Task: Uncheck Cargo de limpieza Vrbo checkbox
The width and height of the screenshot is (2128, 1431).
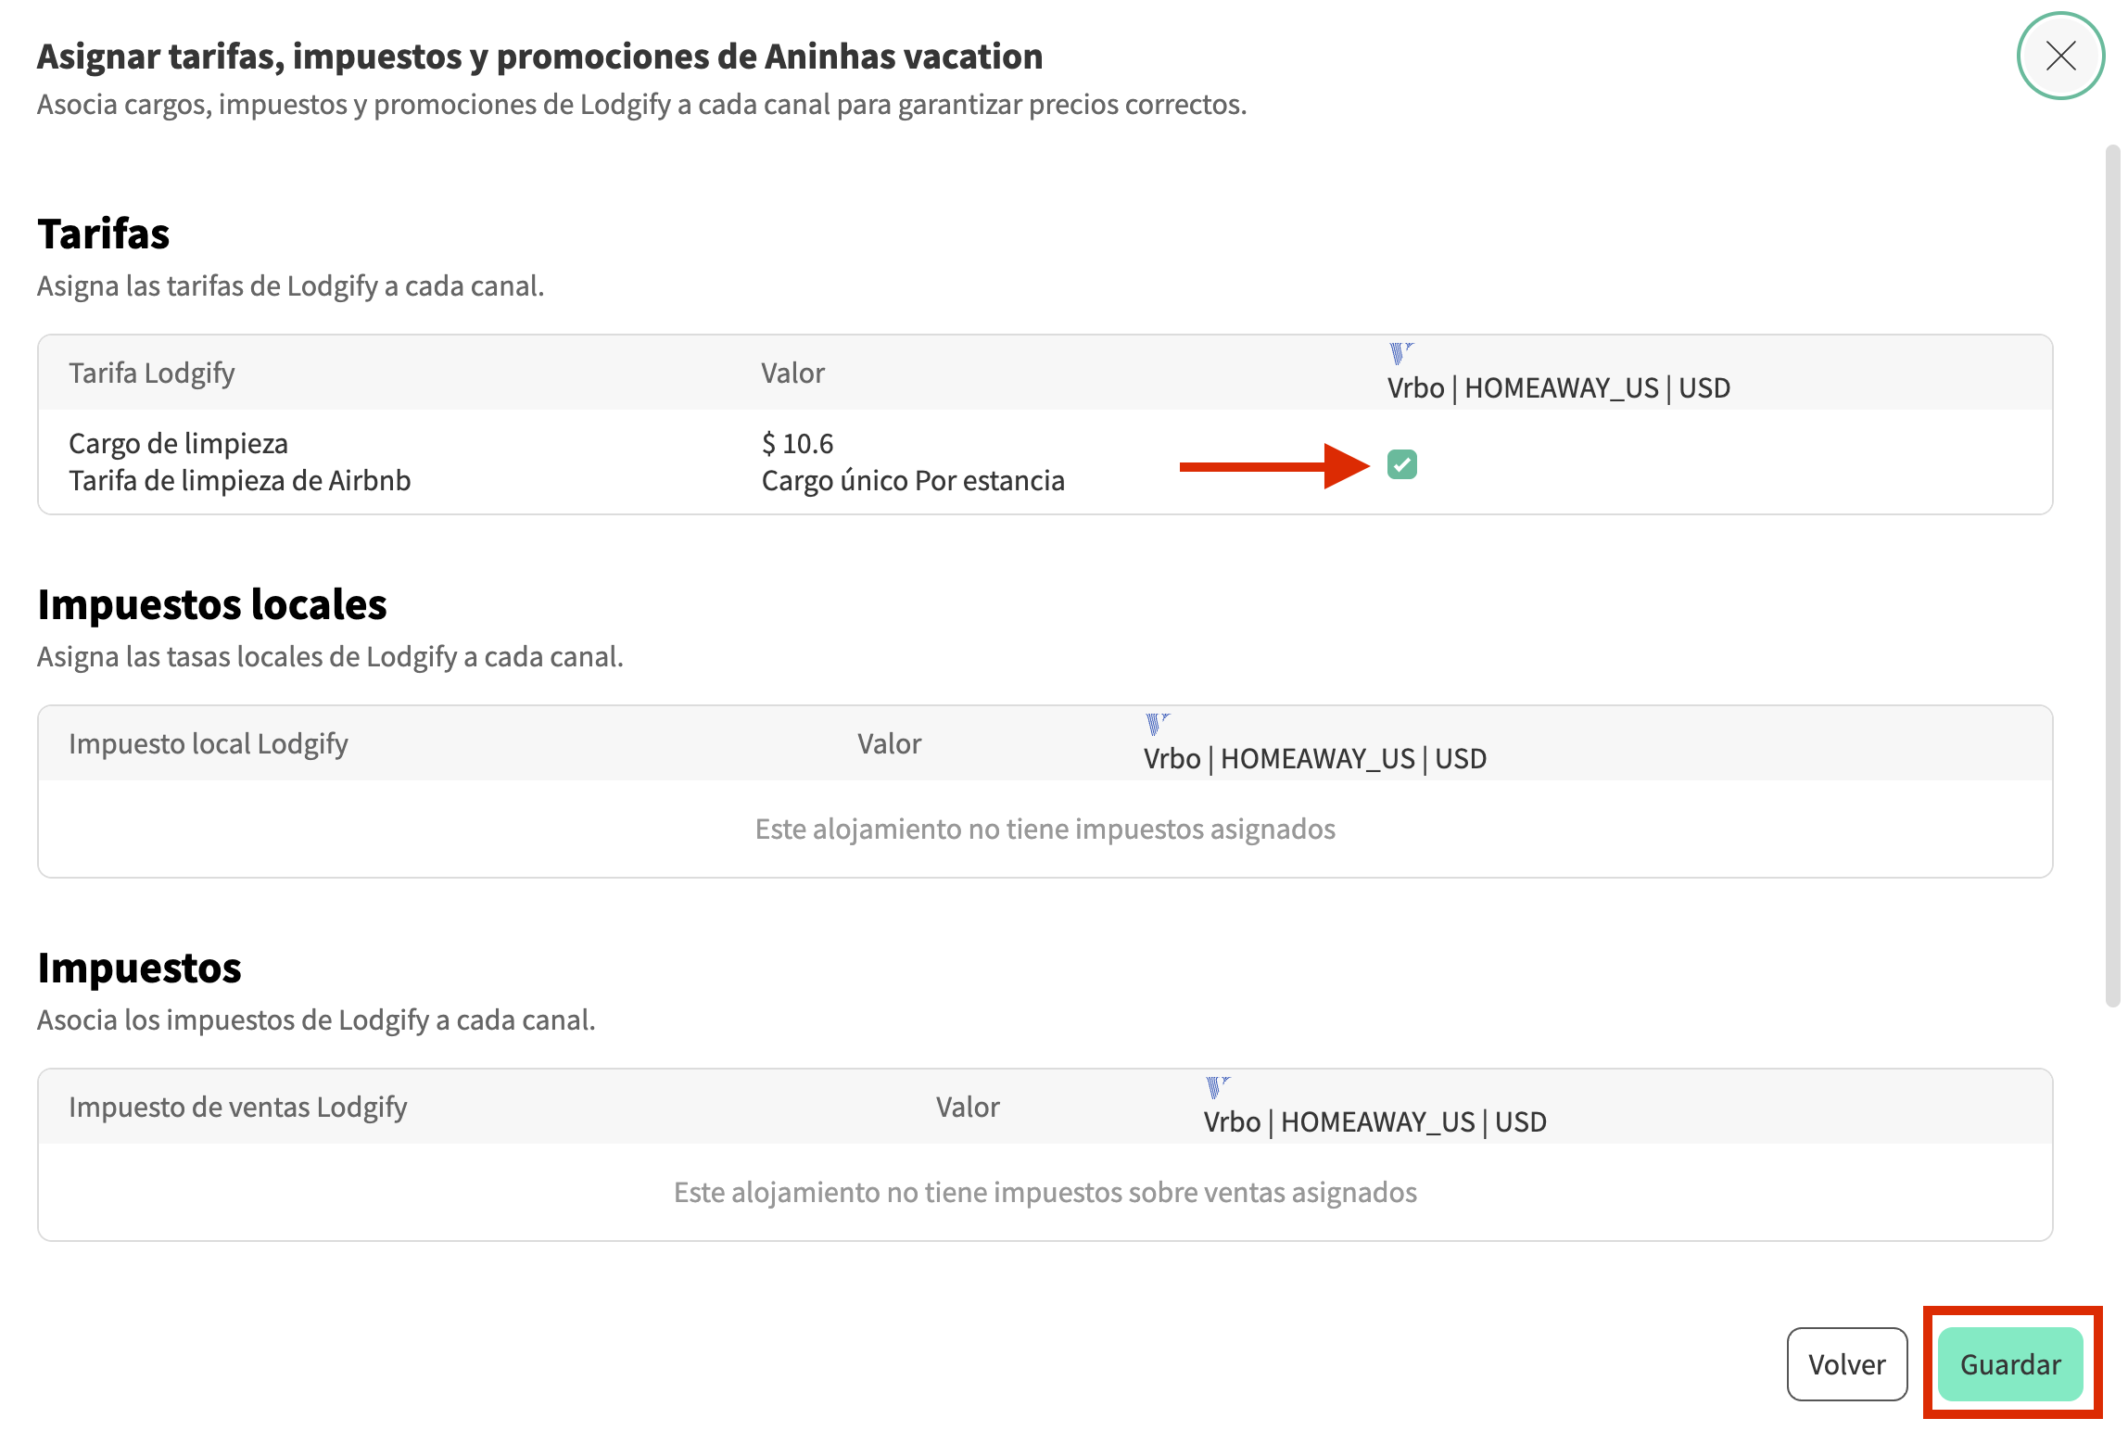Action: pos(1401,464)
